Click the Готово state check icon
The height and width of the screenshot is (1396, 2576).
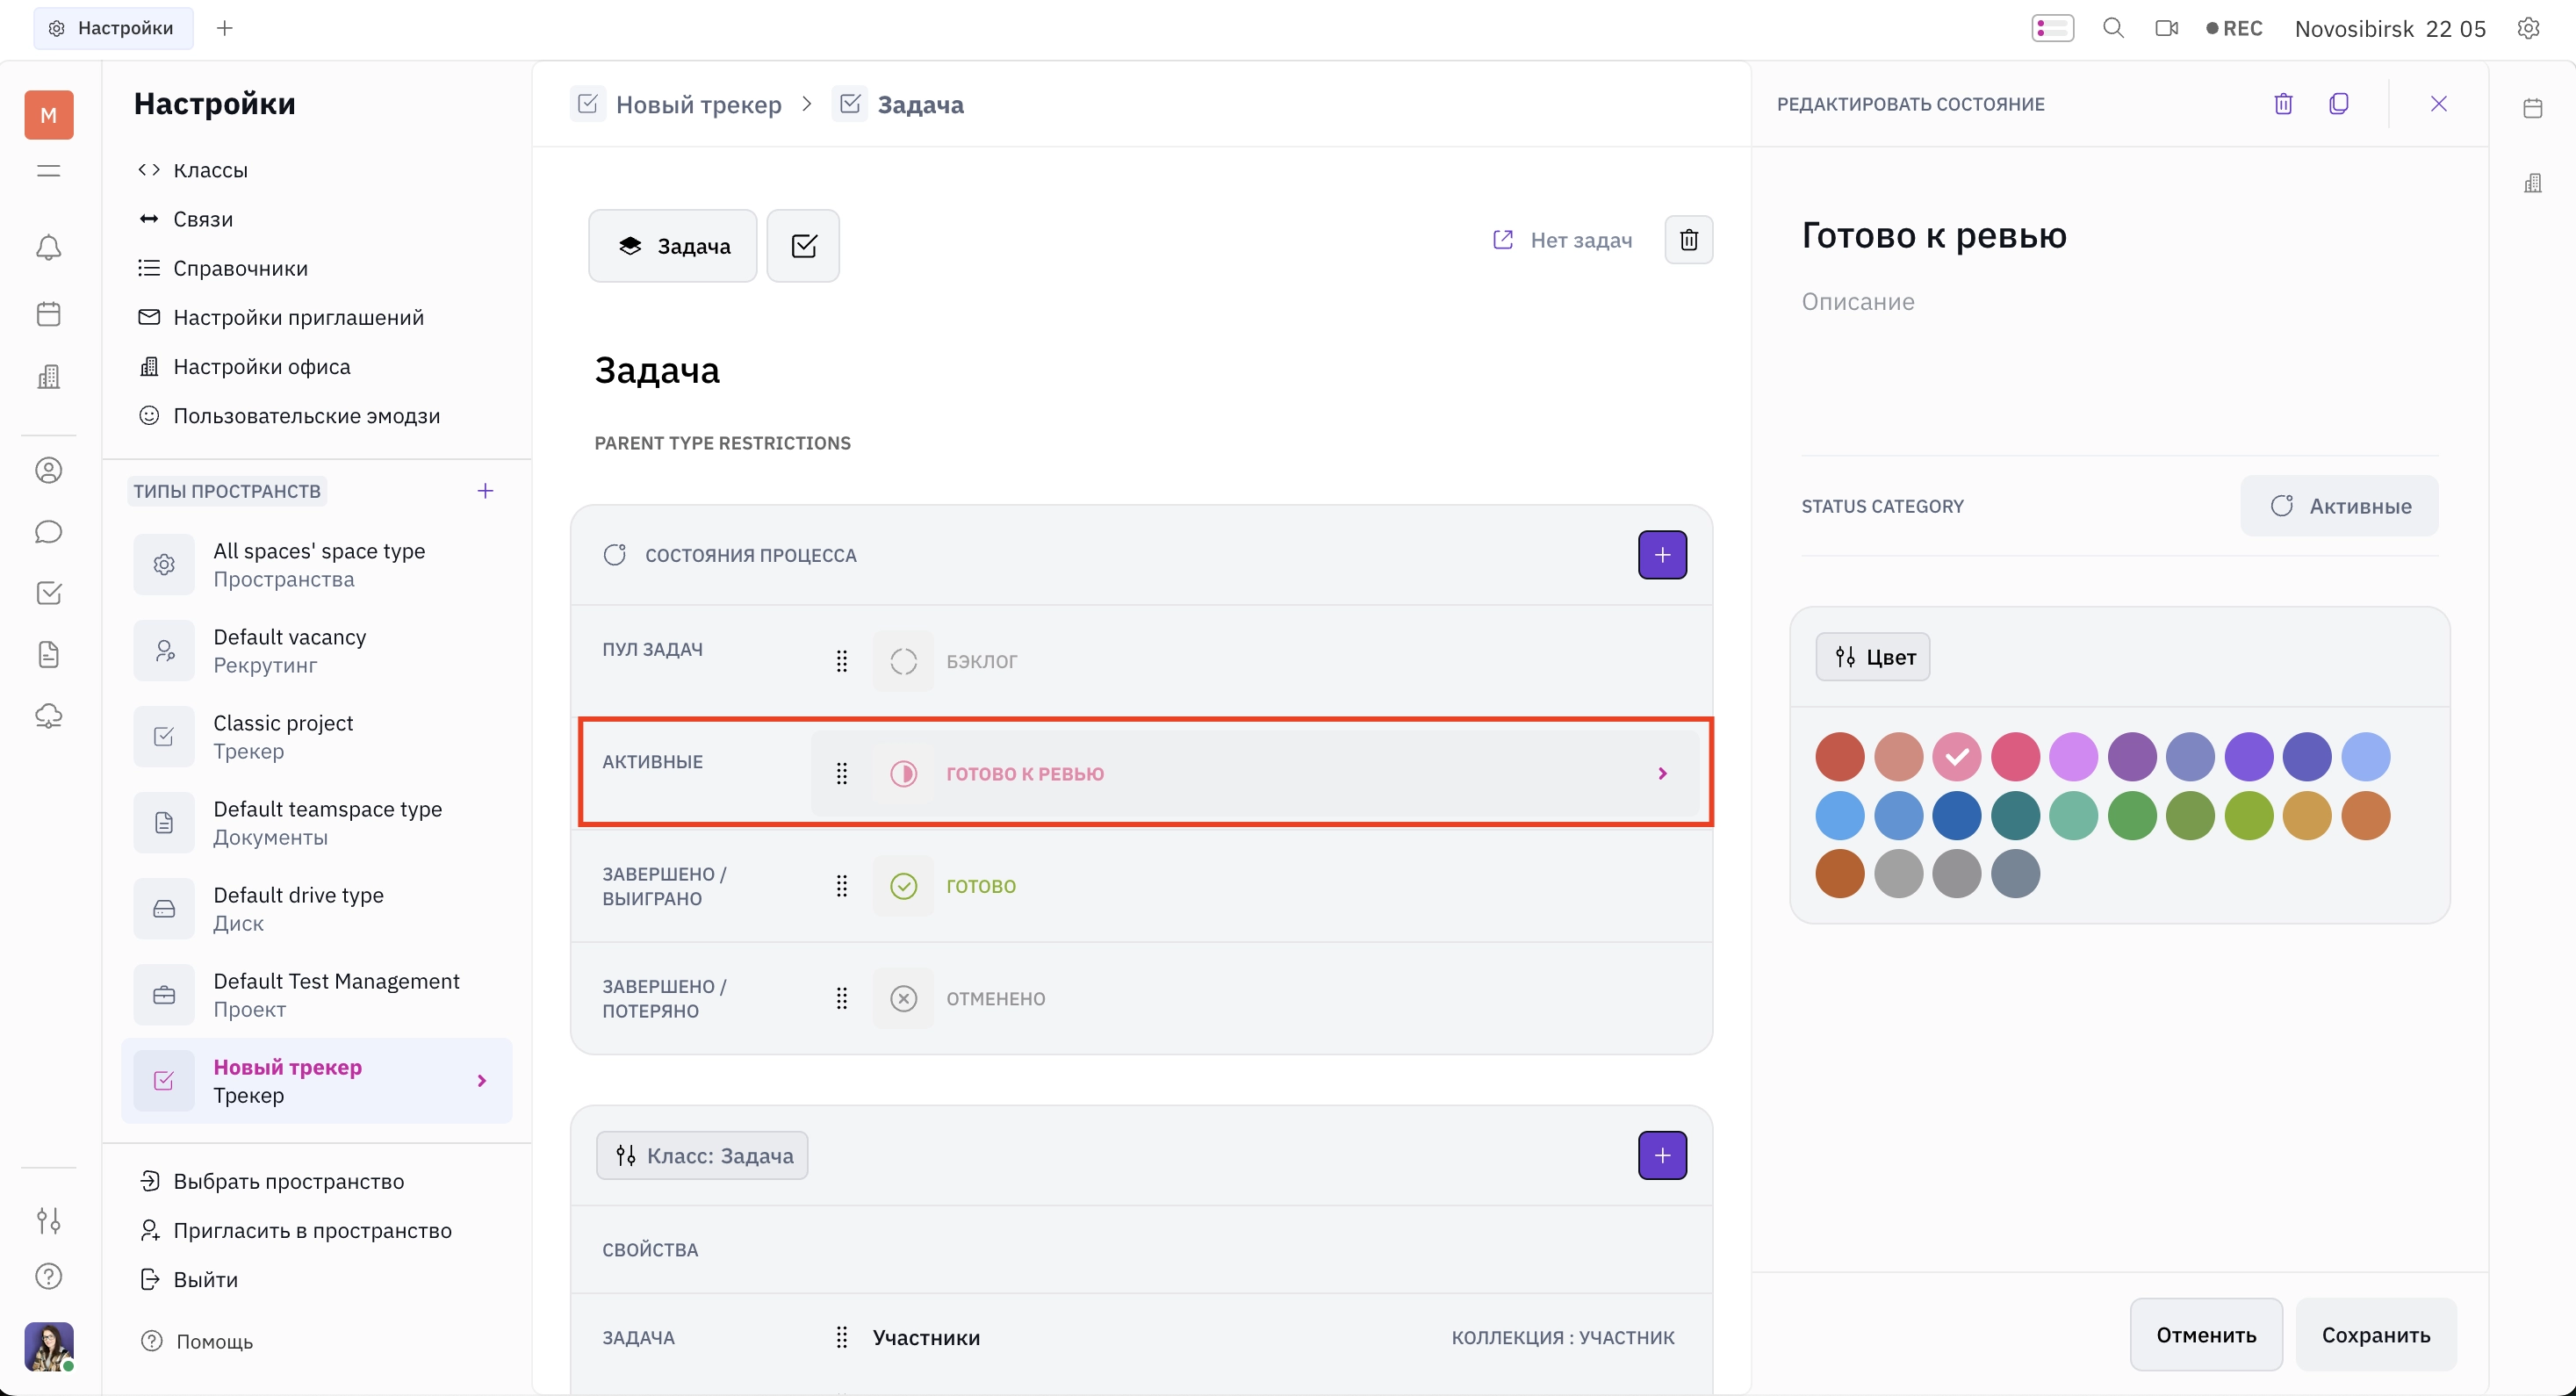point(903,886)
